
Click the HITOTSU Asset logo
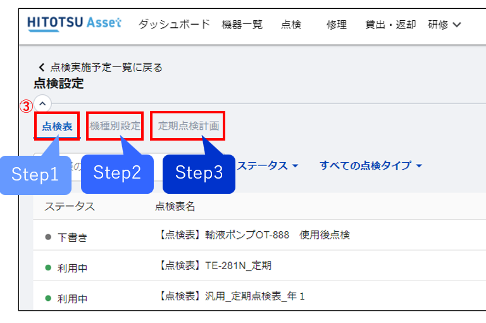pyautogui.click(x=74, y=23)
